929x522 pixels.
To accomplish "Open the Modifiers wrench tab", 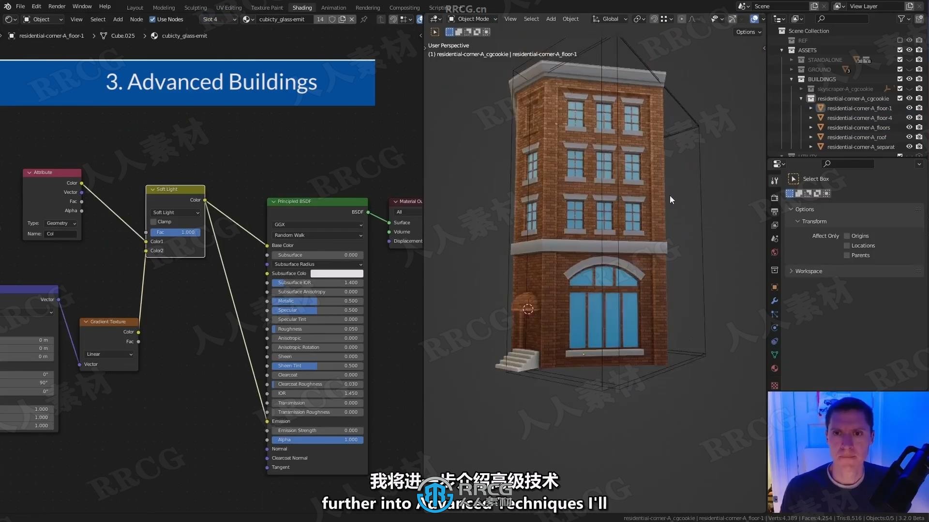I will click(775, 301).
